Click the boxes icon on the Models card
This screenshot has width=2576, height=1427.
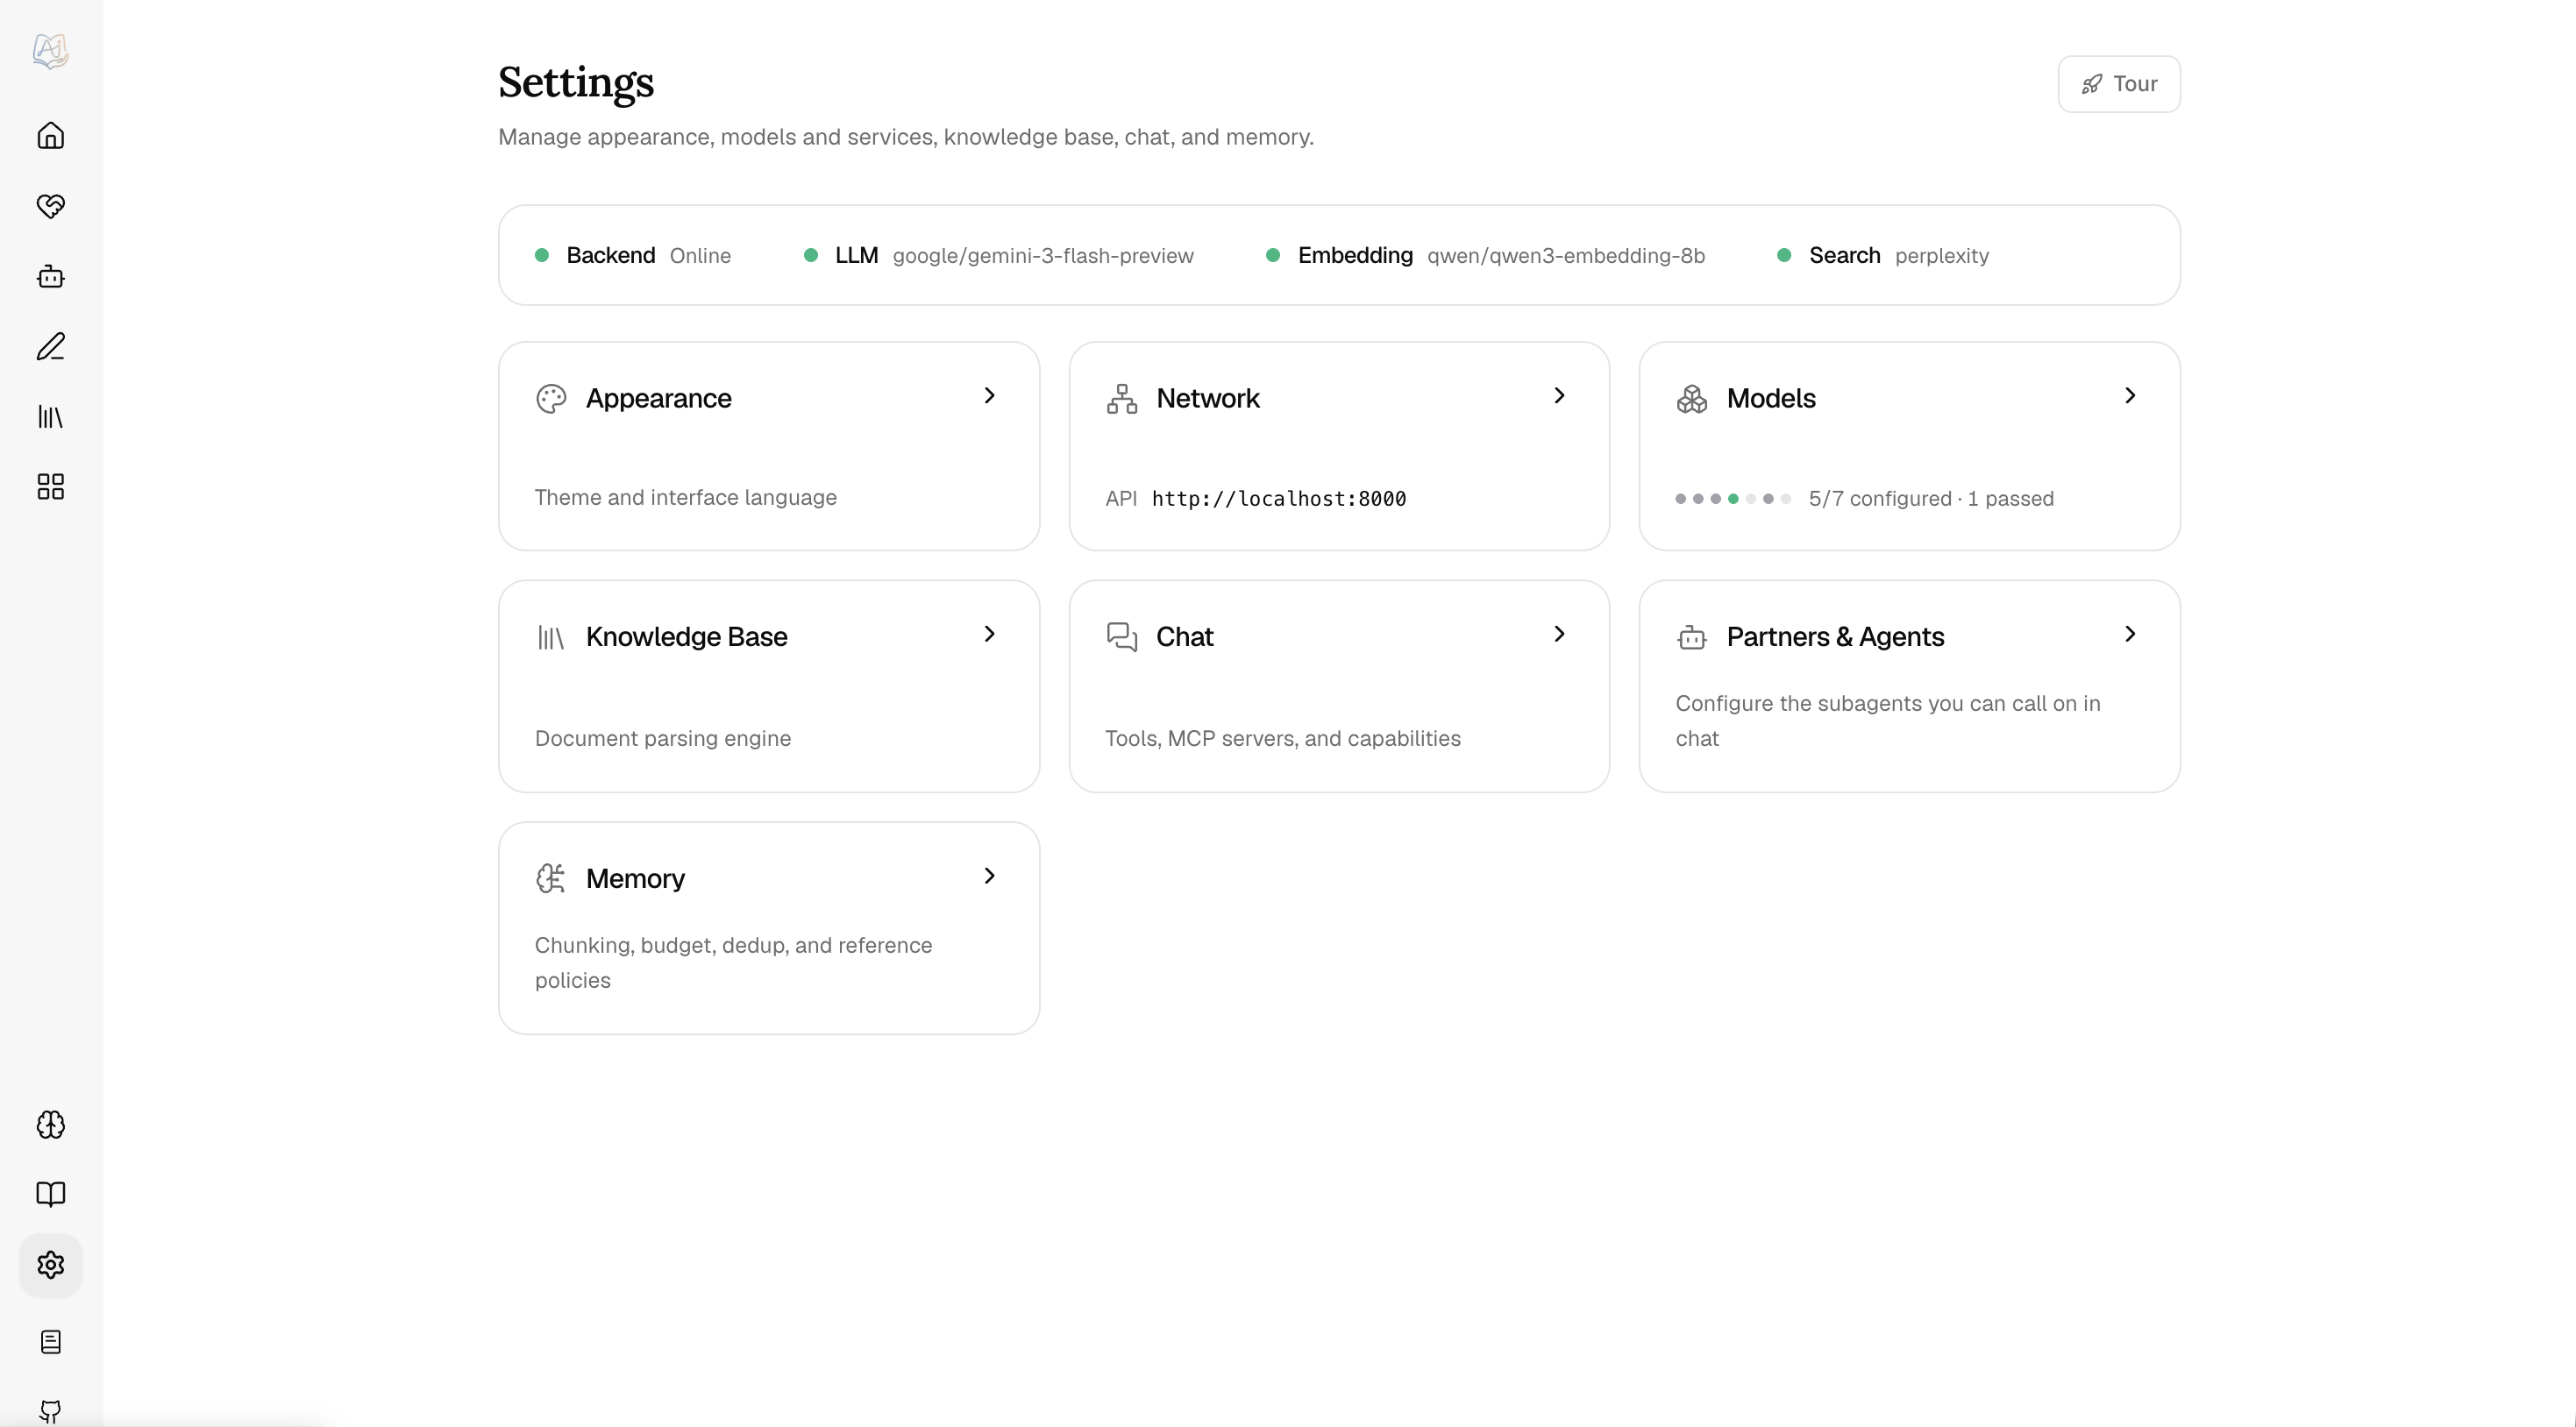tap(1692, 399)
